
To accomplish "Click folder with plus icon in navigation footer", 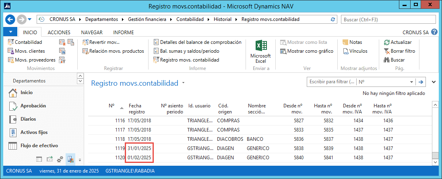I will tap(50, 160).
